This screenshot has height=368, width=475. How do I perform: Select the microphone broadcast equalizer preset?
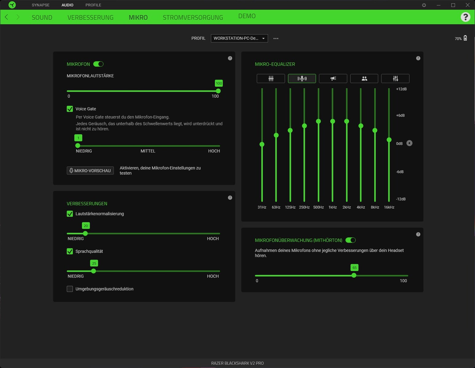302,79
